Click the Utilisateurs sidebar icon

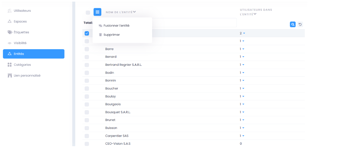tap(10, 11)
